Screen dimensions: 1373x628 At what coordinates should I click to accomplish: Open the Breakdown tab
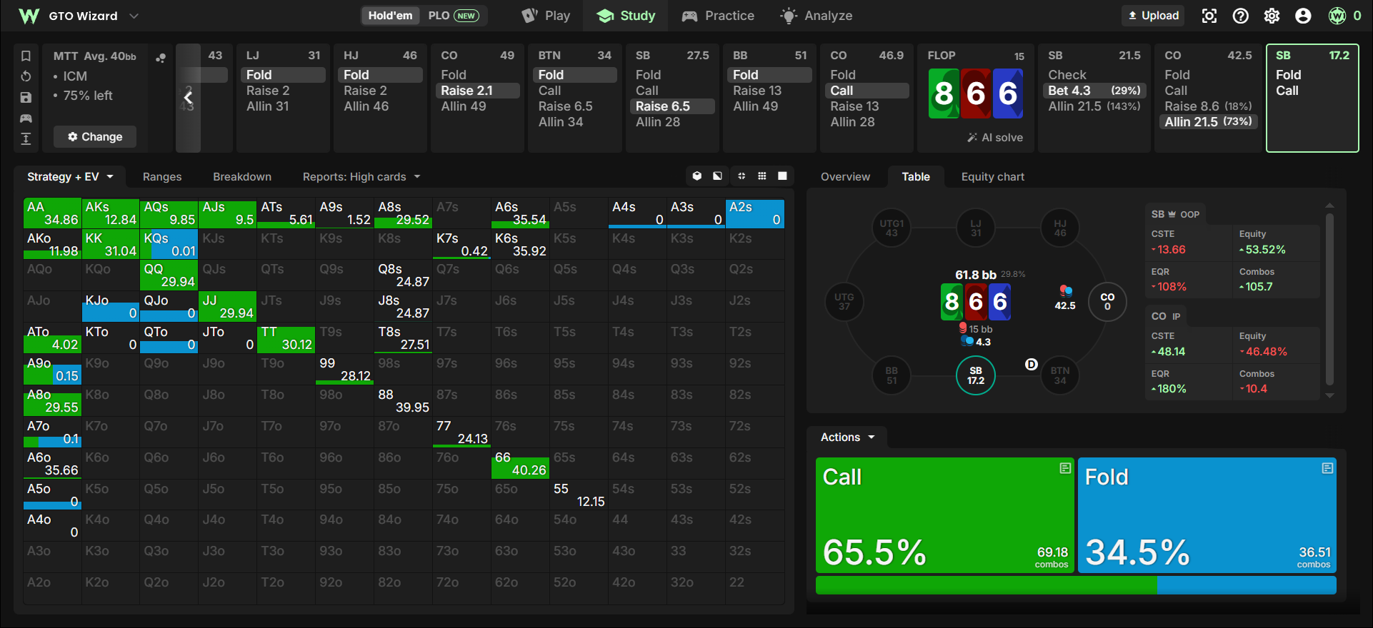coord(242,177)
